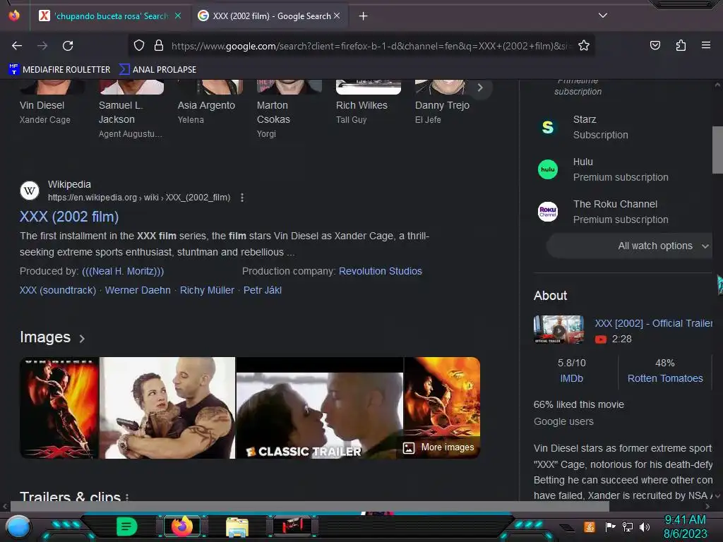Open the Action Center flag icon

coord(610,526)
